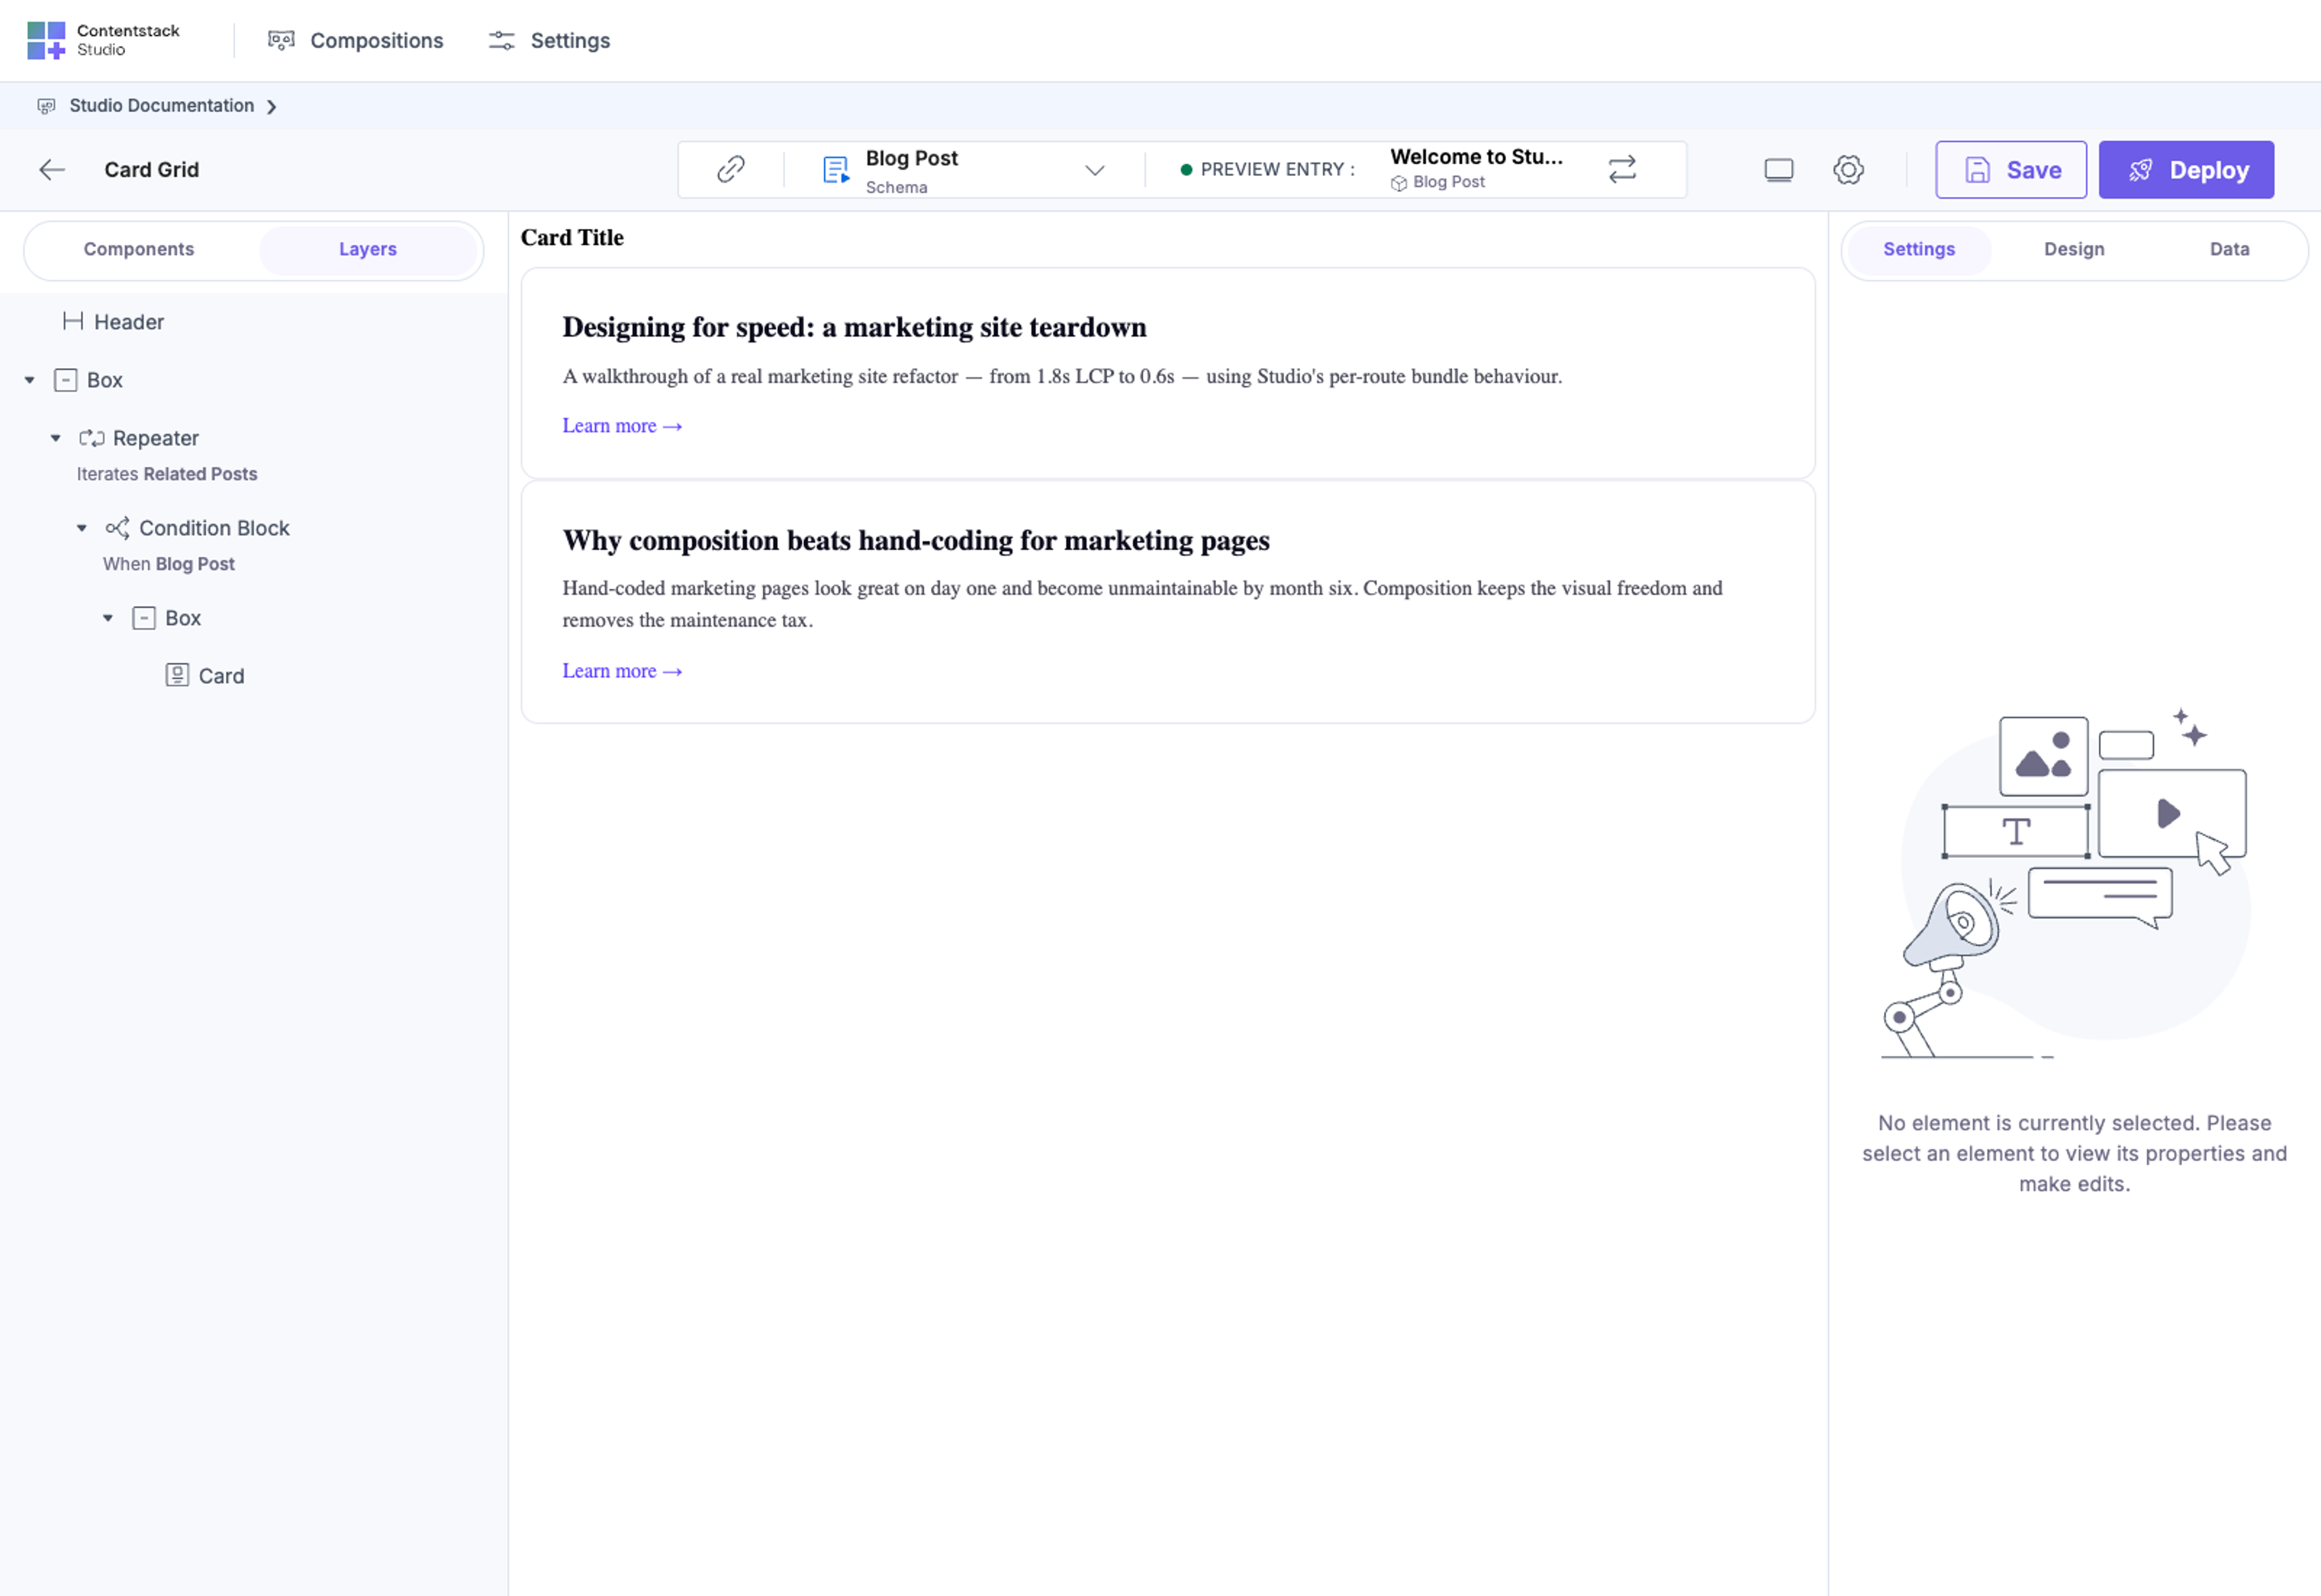This screenshot has width=2321, height=1596.
Task: Click the Card Grid composition title
Action: [152, 170]
